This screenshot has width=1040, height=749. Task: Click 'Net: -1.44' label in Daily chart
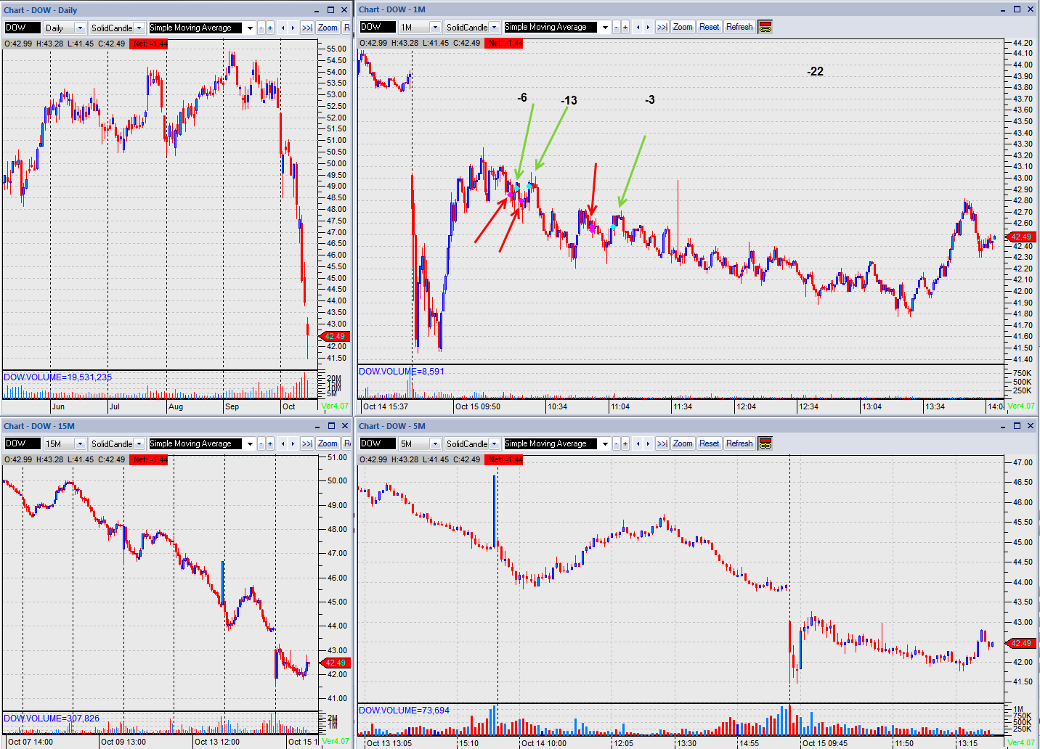(149, 44)
